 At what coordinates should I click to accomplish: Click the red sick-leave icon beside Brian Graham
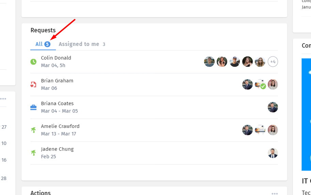coord(33,85)
